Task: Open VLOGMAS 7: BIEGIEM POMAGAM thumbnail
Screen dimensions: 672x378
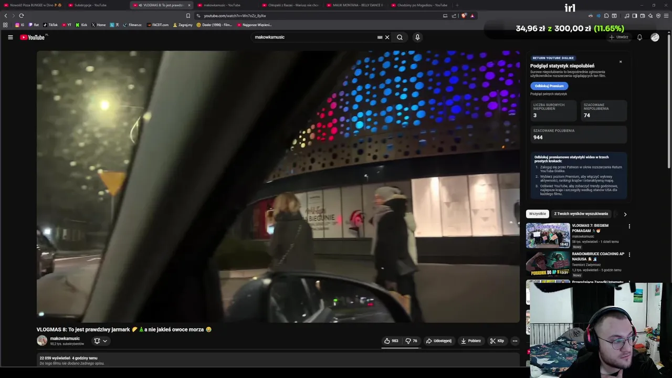Action: [x=548, y=235]
